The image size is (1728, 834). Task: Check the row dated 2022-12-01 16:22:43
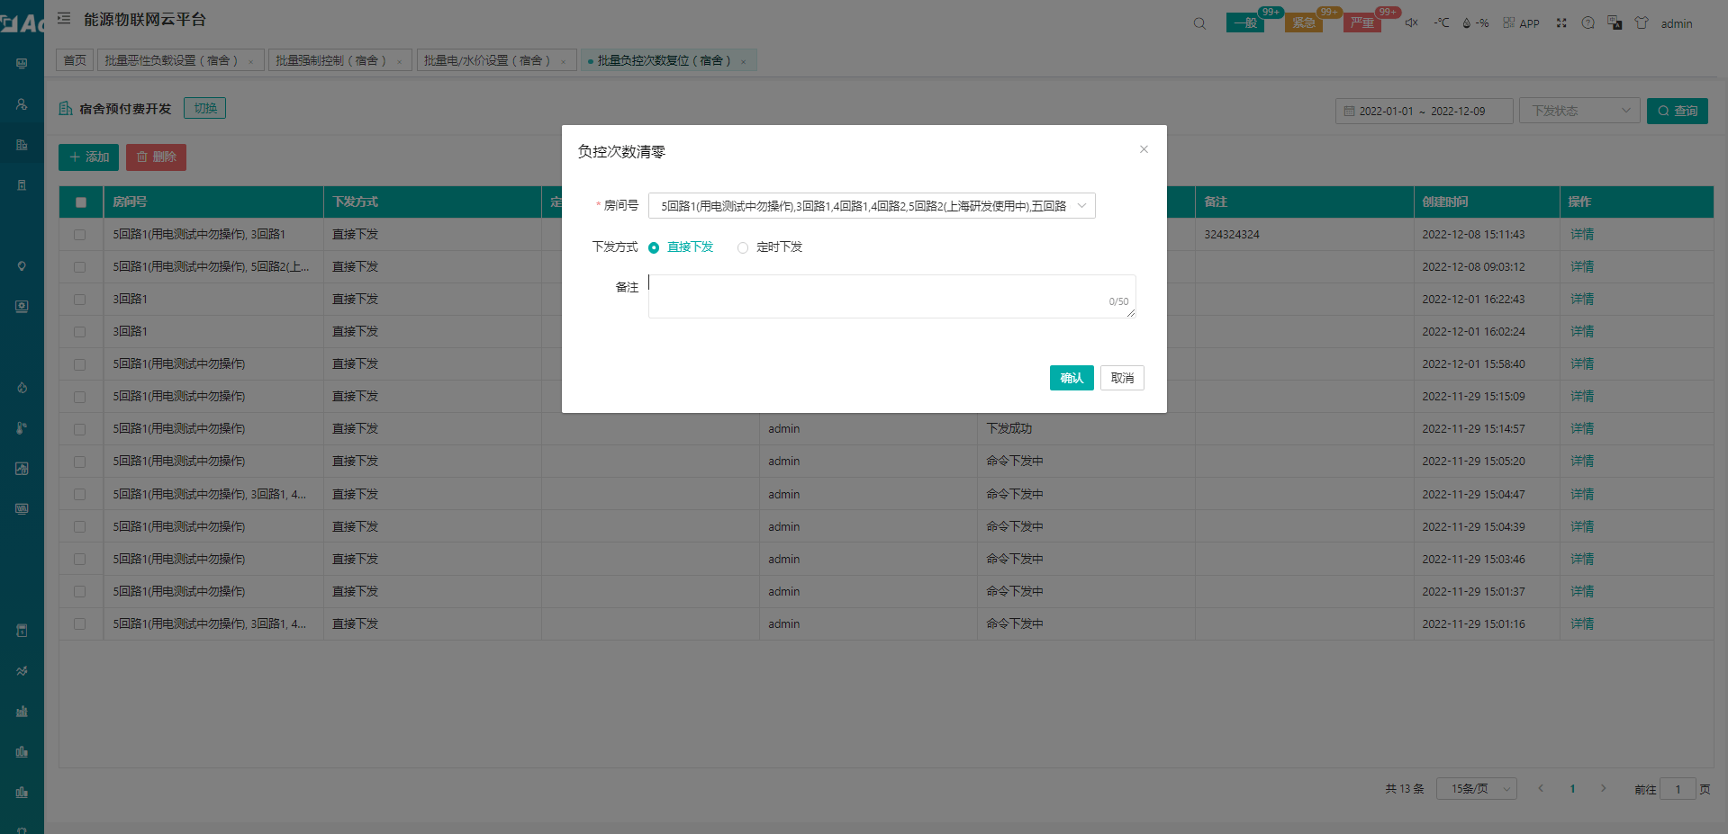click(x=80, y=300)
